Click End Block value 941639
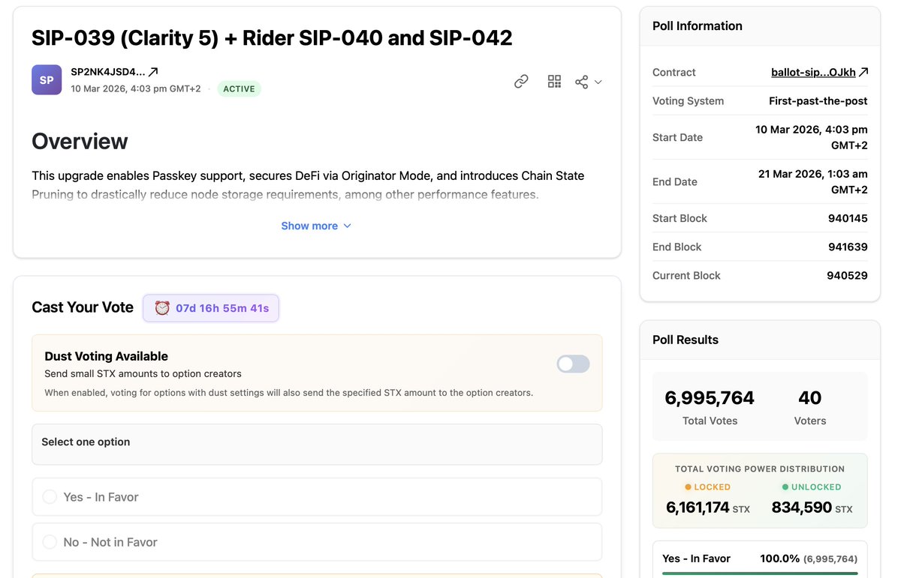The width and height of the screenshot is (901, 578). [848, 247]
